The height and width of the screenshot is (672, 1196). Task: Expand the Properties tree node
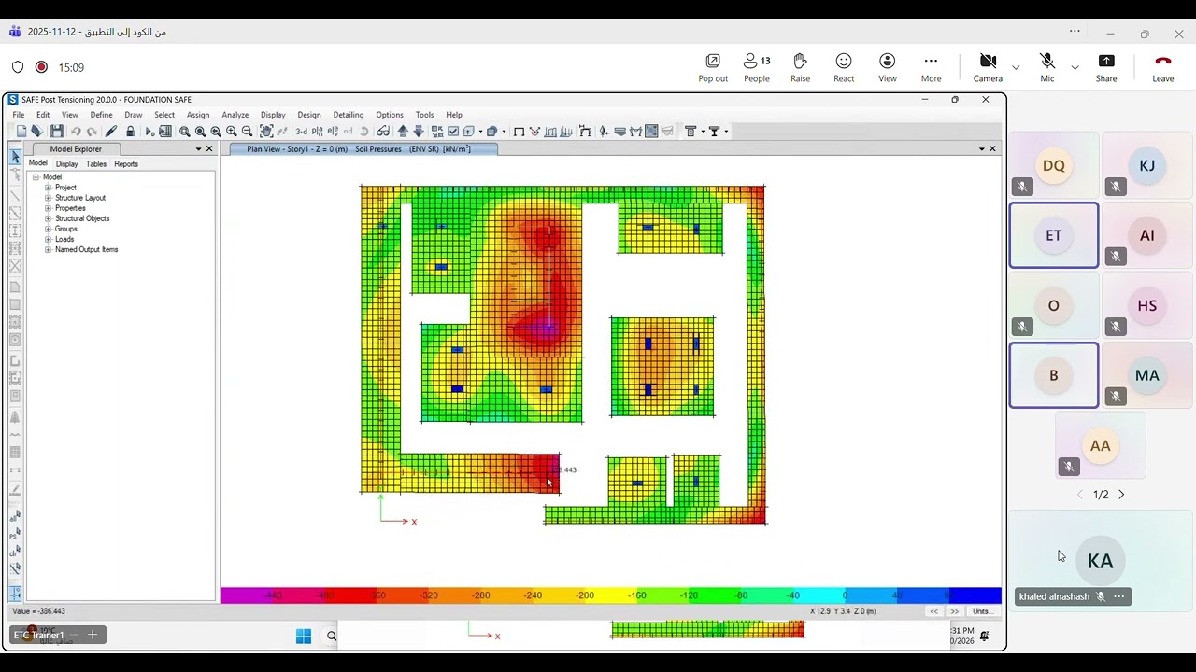(48, 208)
